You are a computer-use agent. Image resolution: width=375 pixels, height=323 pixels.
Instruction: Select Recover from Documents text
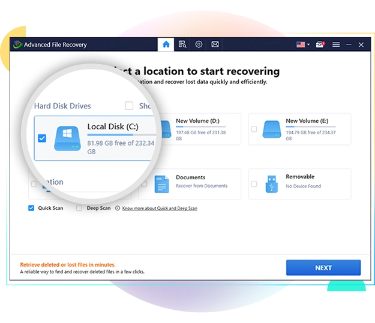pyautogui.click(x=202, y=186)
